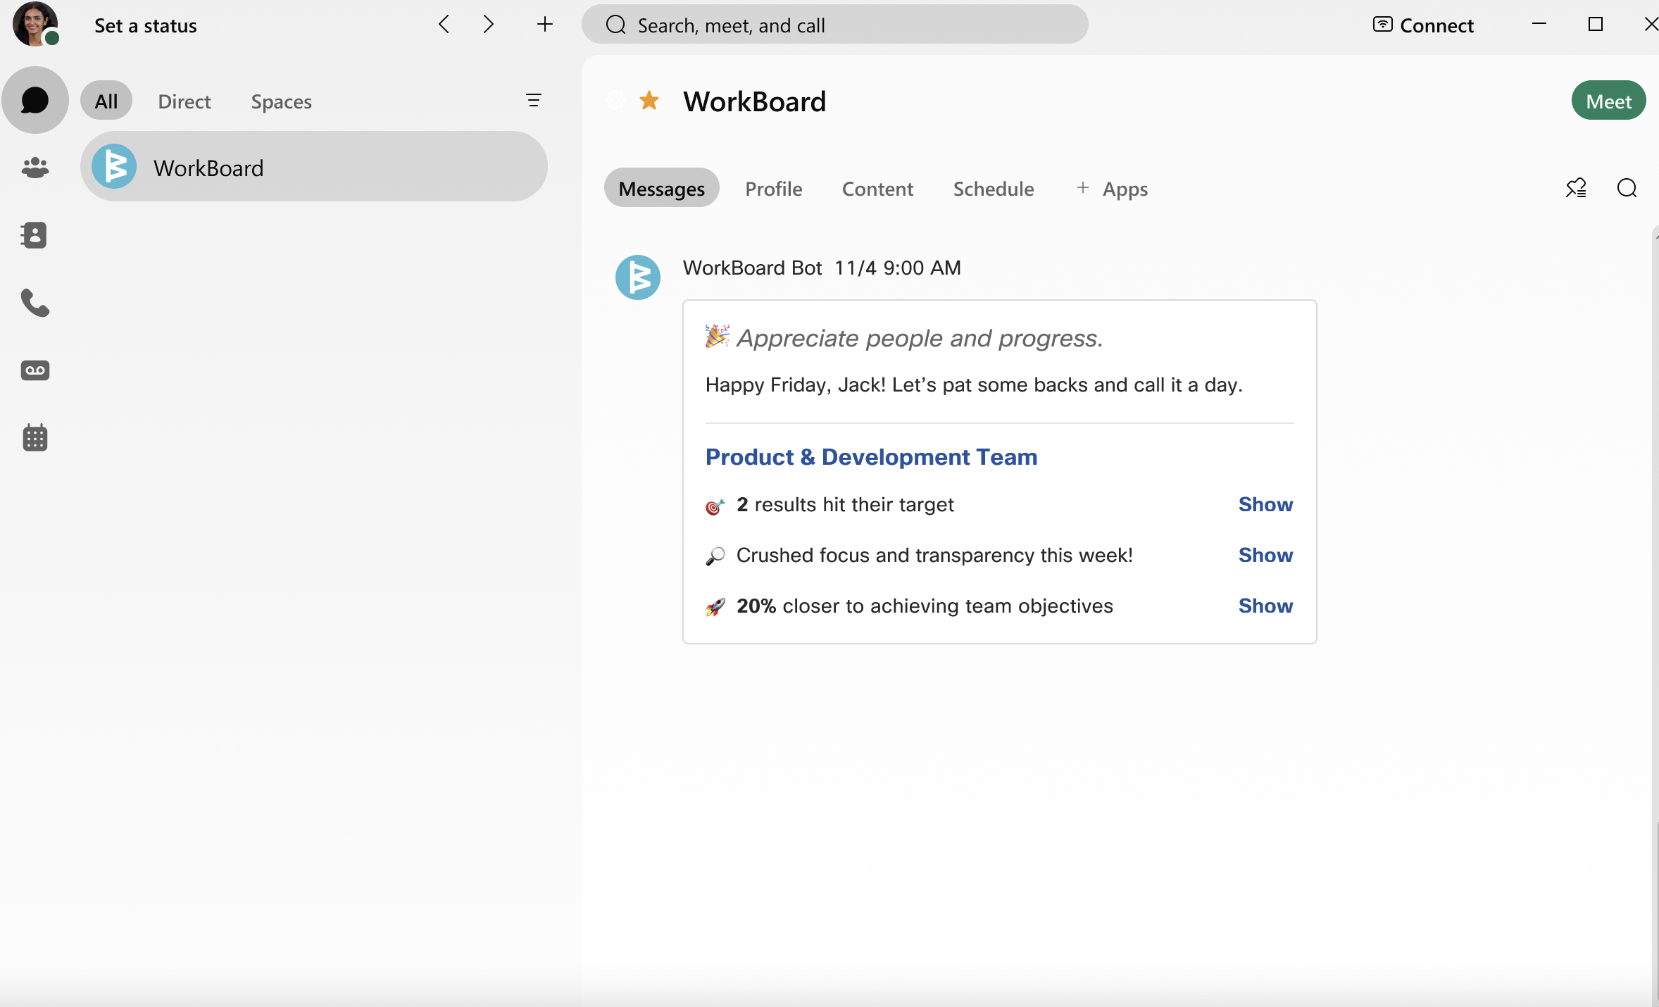Viewport: 1659px width, 1007px height.
Task: Click the WorkBoard space title
Action: (754, 101)
